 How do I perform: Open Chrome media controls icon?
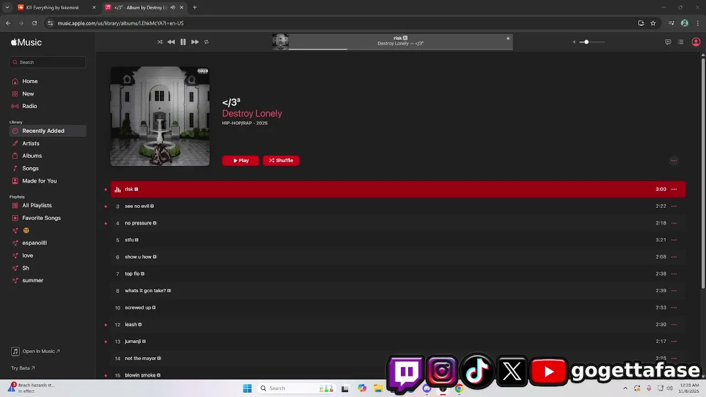coord(671,23)
